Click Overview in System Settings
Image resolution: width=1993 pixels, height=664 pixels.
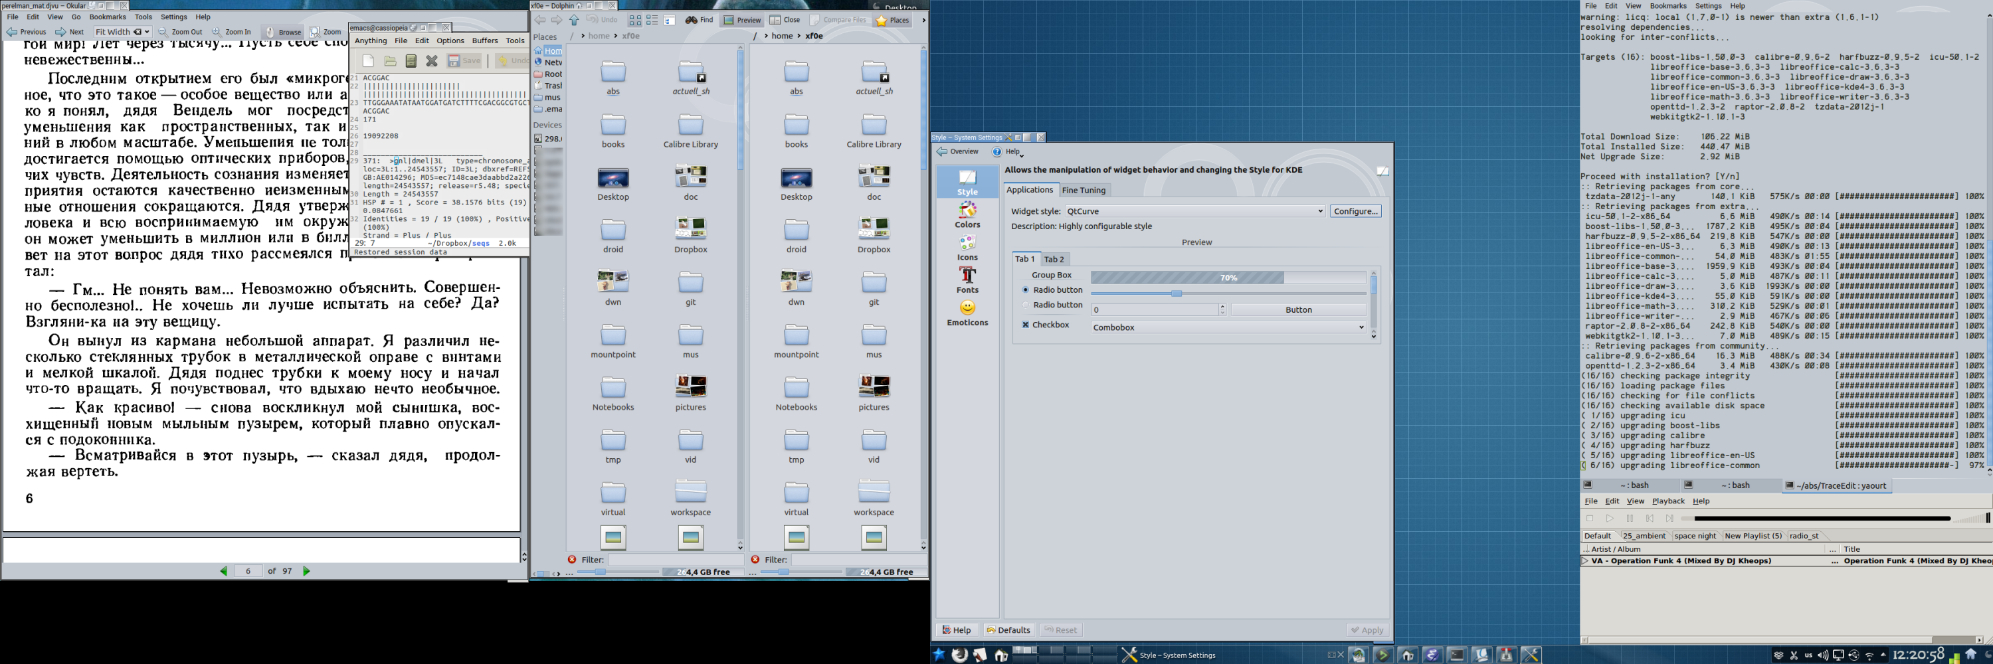(x=958, y=152)
